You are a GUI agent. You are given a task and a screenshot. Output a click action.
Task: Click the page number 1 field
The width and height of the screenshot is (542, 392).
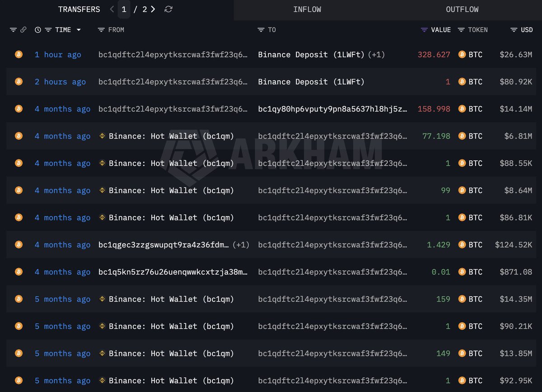click(x=124, y=9)
